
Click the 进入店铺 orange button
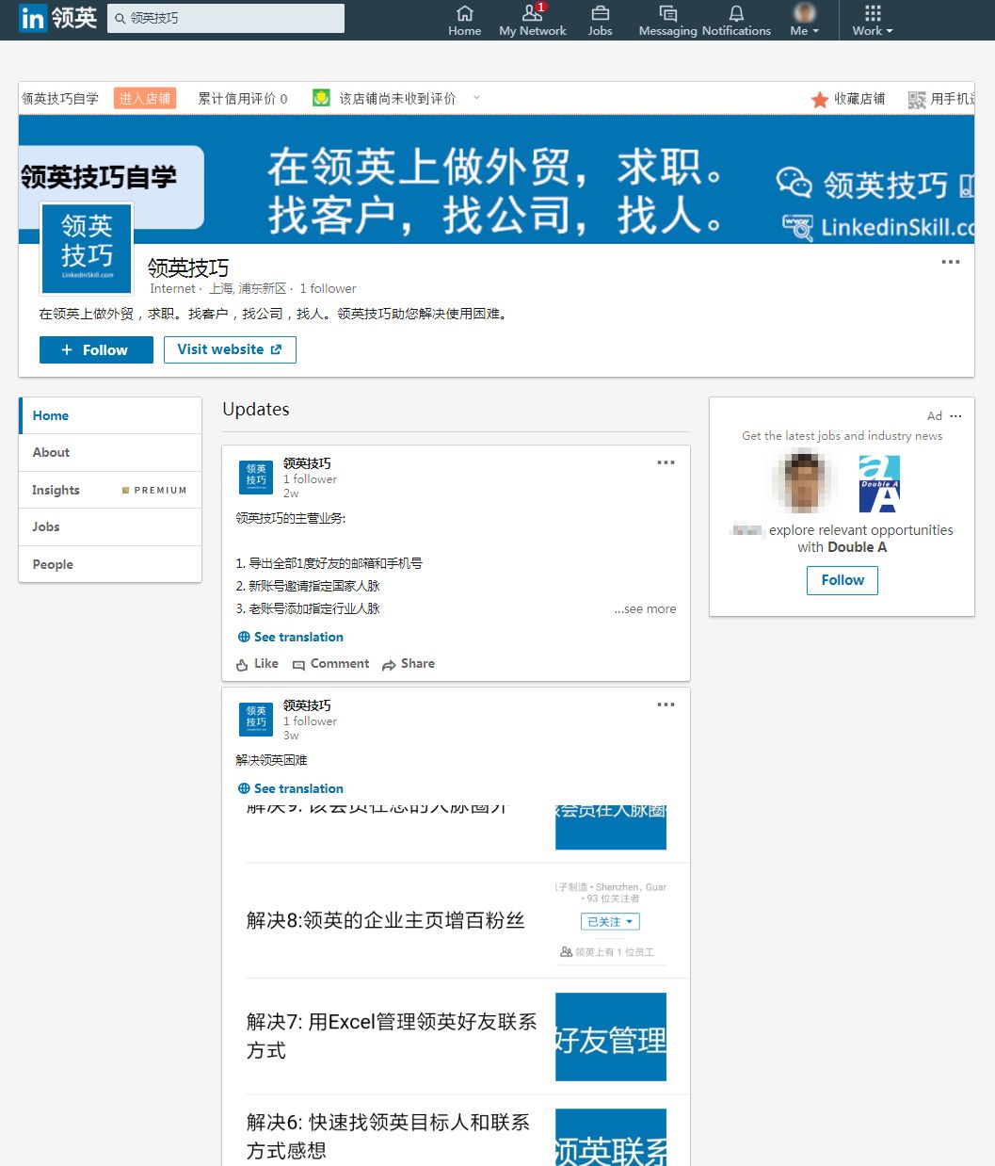coord(145,98)
